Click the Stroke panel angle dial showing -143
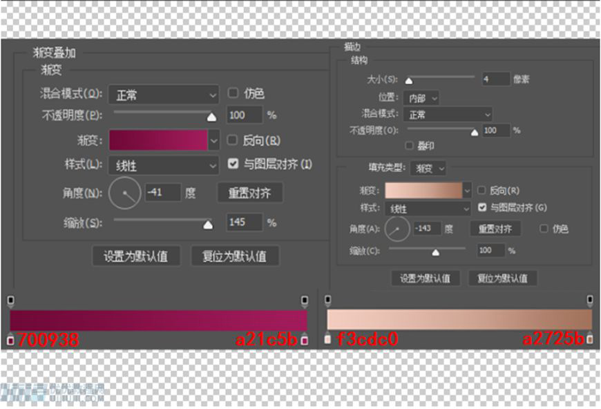This screenshot has width=601, height=409. coord(396,228)
